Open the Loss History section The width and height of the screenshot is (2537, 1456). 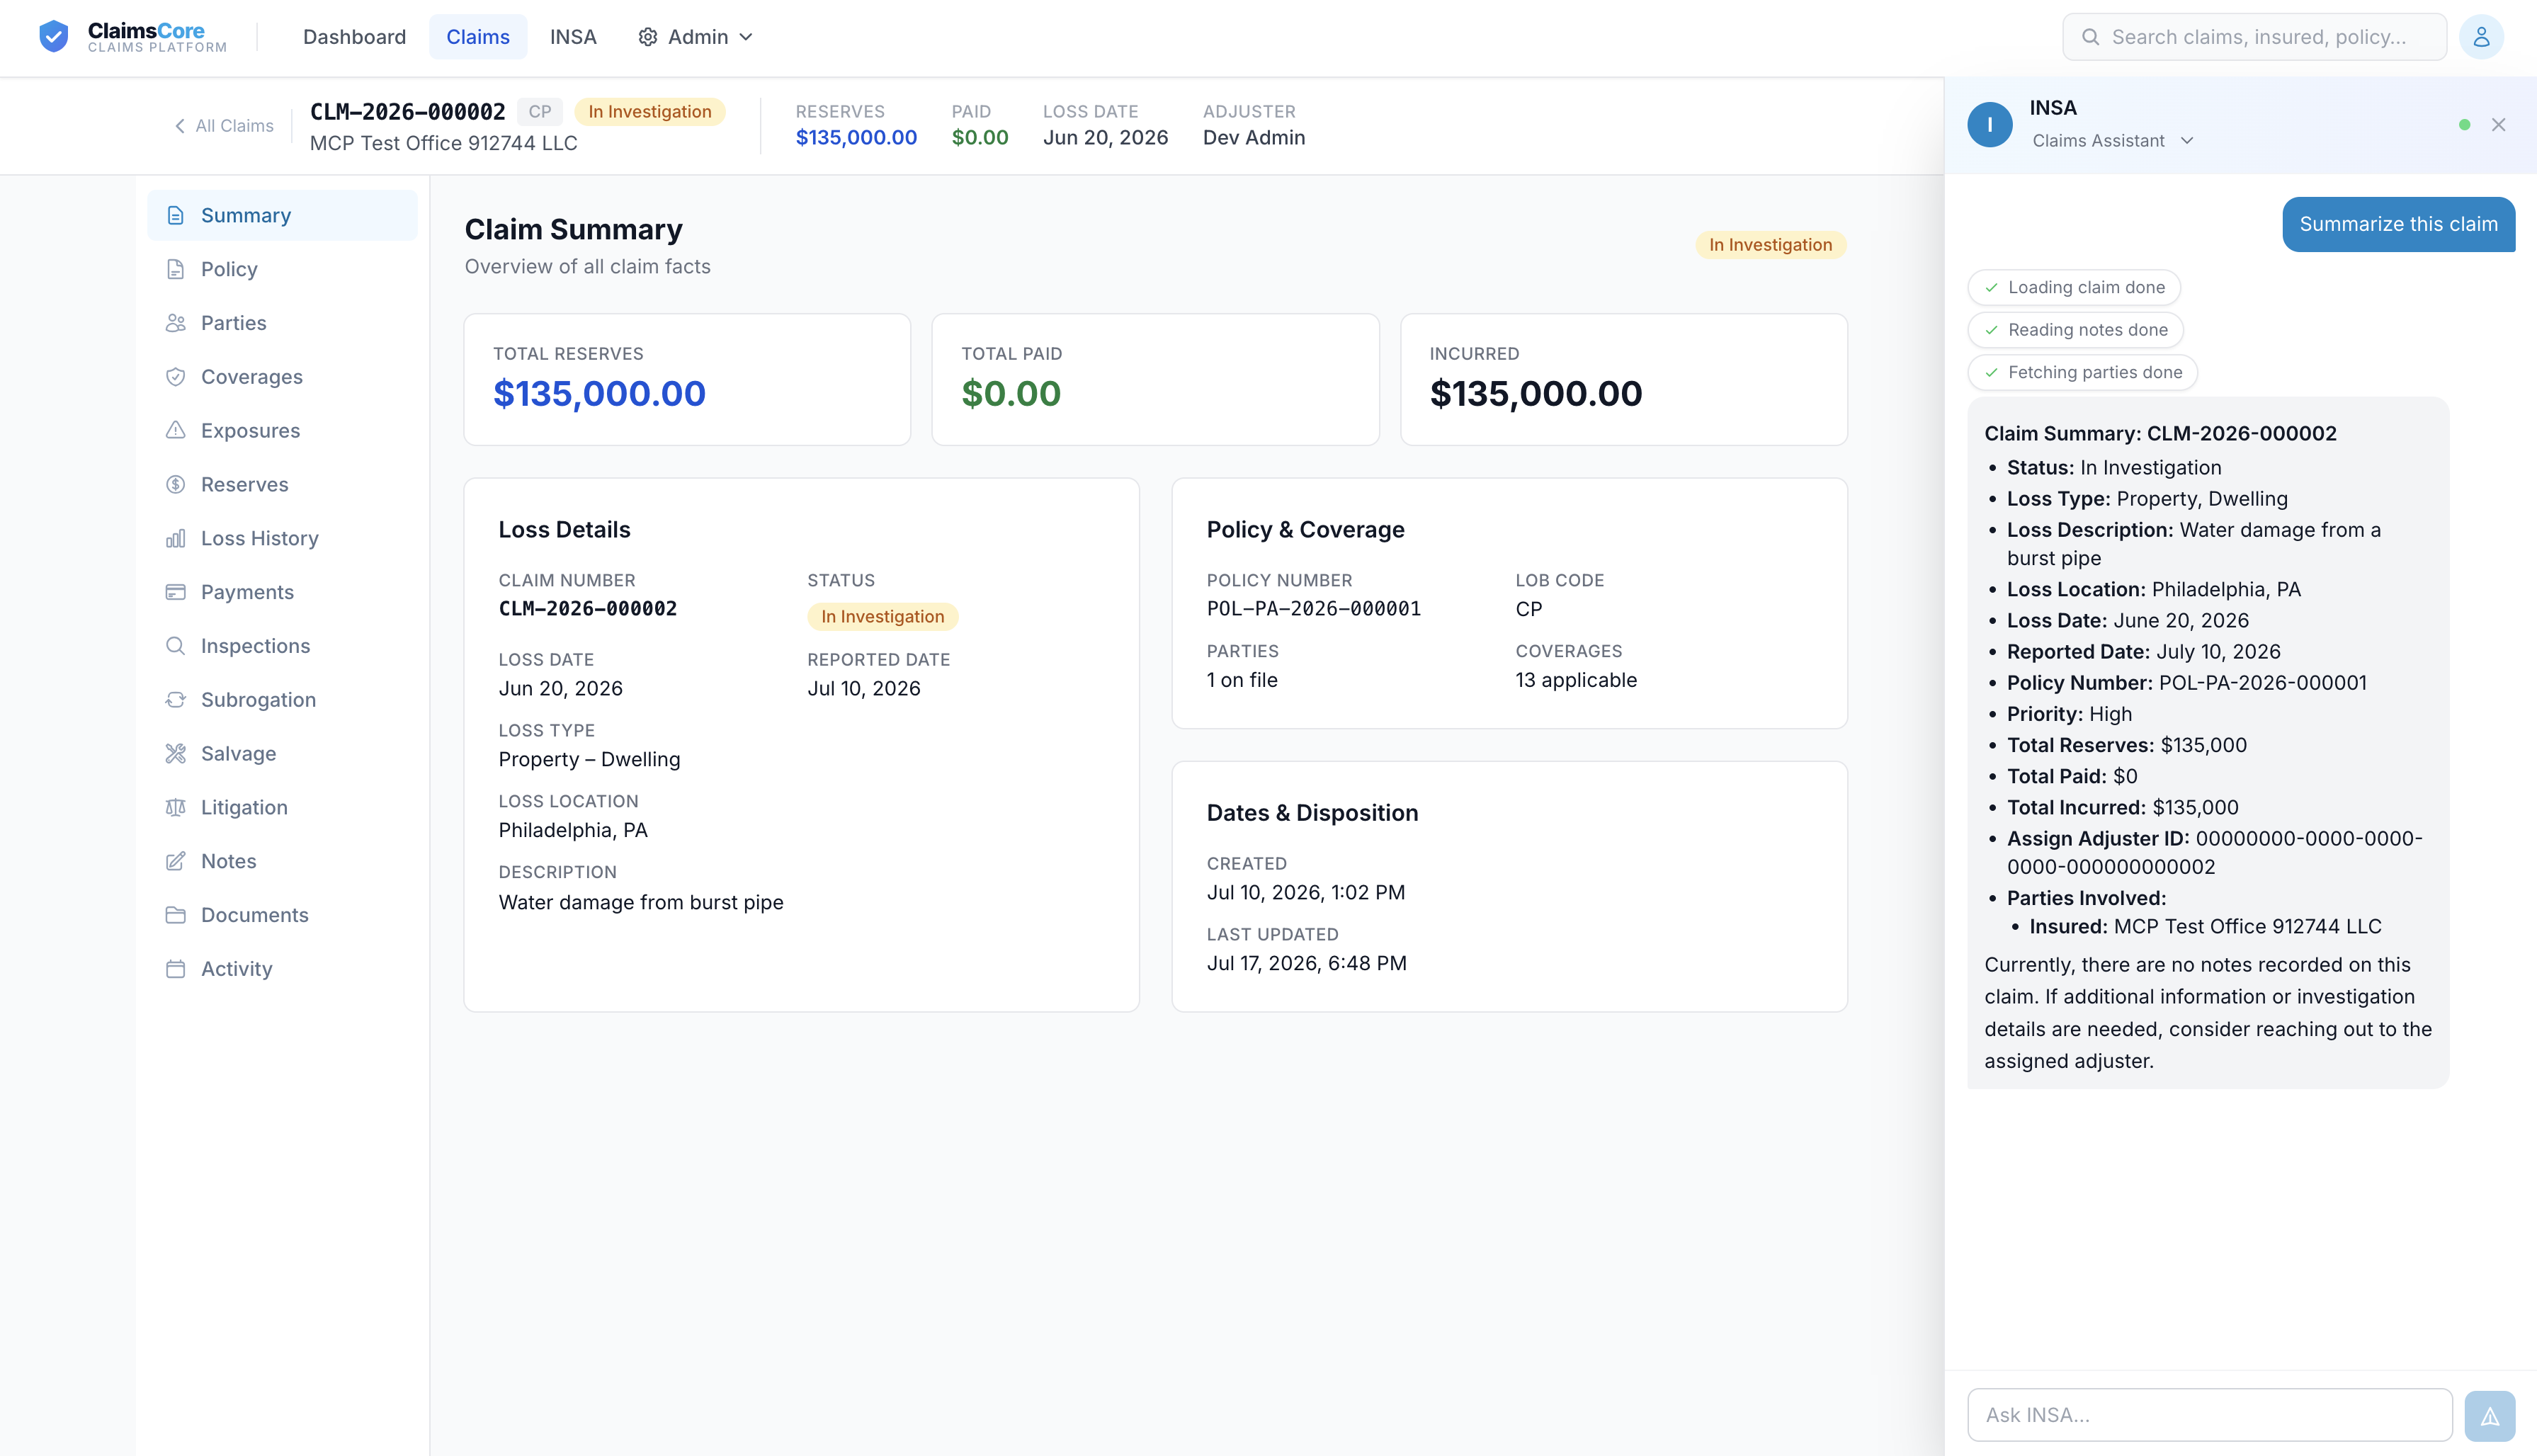pos(282,539)
